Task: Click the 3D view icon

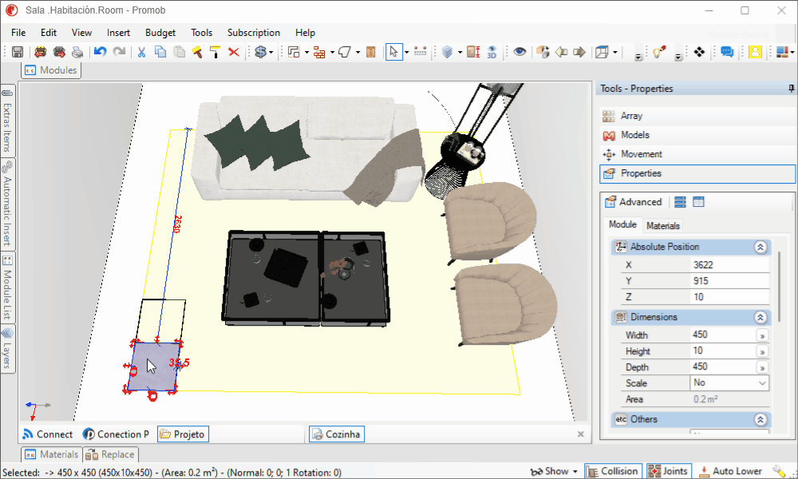Action: (492, 52)
